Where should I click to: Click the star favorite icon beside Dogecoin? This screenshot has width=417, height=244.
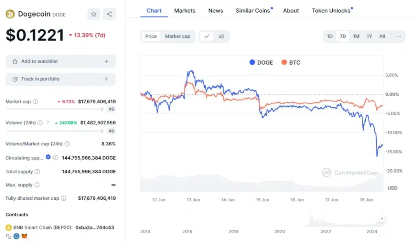(94, 14)
